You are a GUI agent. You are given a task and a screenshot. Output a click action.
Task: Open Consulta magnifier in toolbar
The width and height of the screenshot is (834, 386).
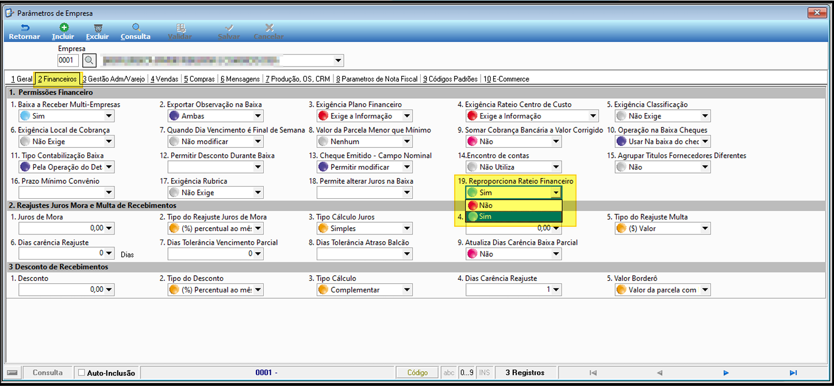tap(136, 28)
